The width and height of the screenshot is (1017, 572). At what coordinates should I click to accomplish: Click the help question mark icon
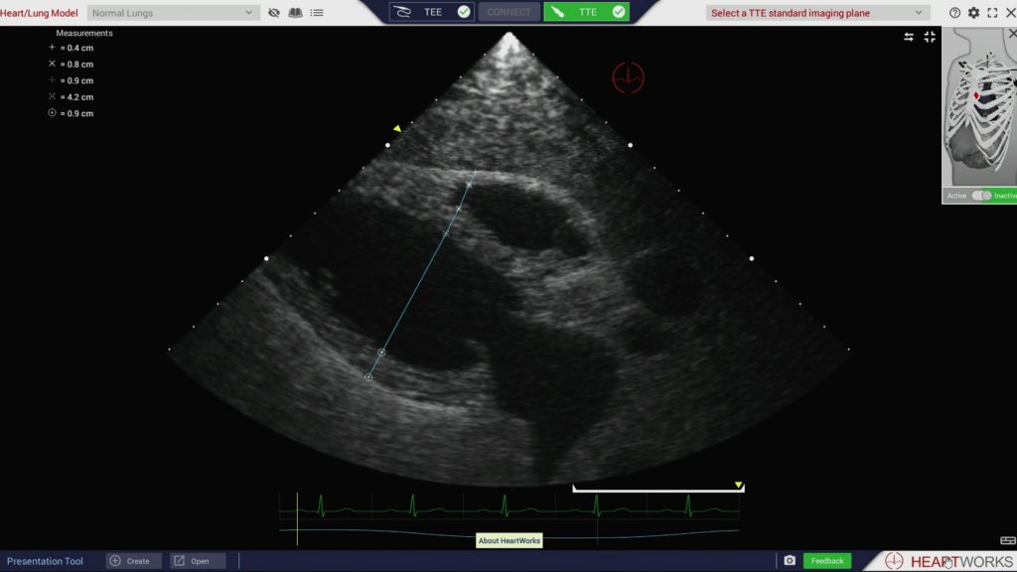pos(954,13)
